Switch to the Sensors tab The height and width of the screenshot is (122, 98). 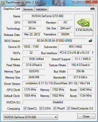tap(28, 9)
